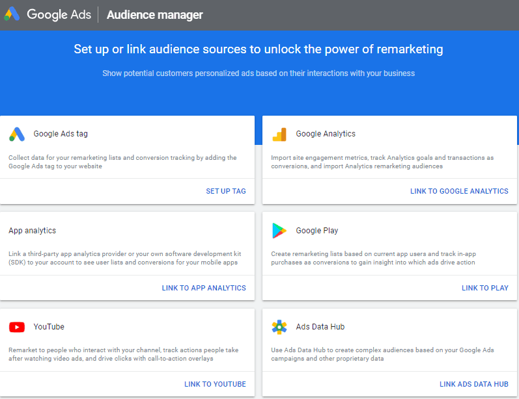Viewport: 519px width, 399px height.
Task: Open LINK ADS DATA HUB
Action: [x=474, y=384]
